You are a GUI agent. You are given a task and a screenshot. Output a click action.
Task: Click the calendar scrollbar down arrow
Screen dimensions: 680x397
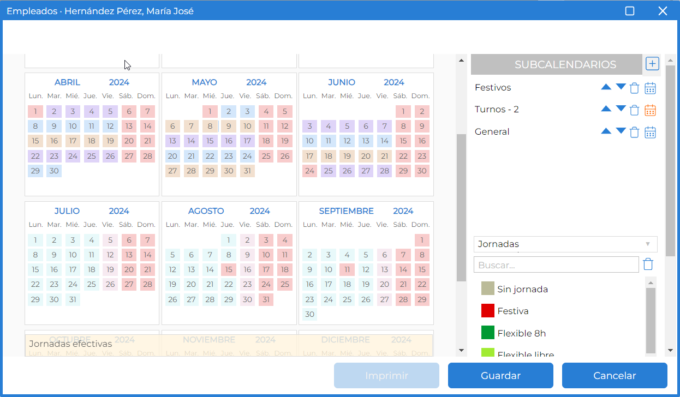461,350
